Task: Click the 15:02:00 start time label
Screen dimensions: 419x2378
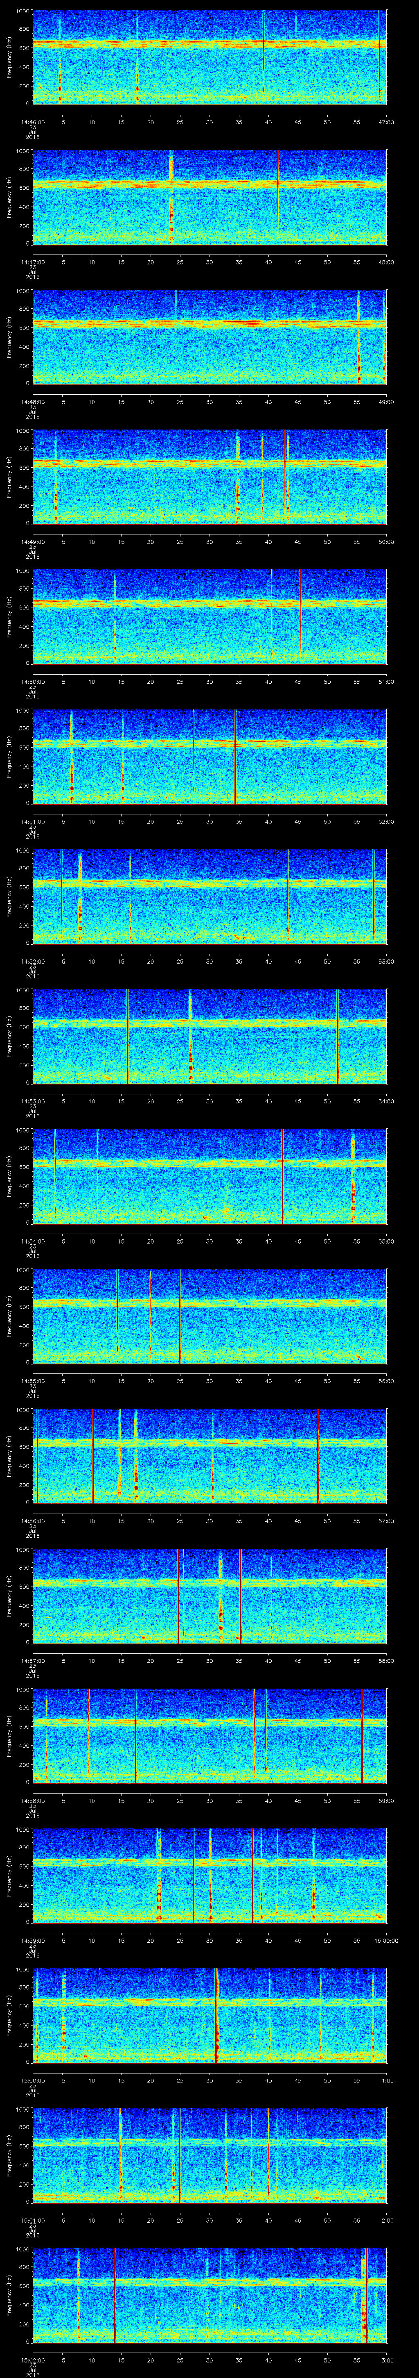Action: click(33, 2360)
